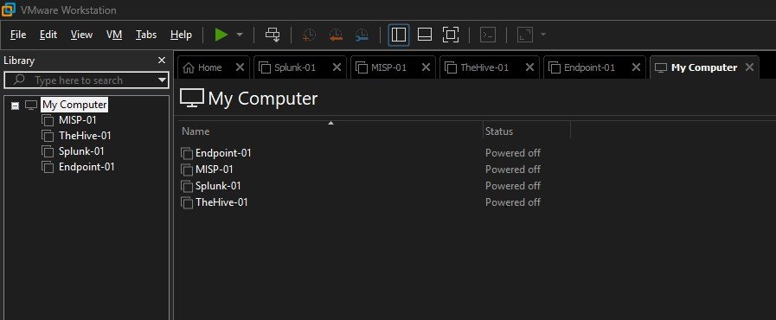This screenshot has height=320, width=776.
Task: Open the File menu
Action: 18,35
